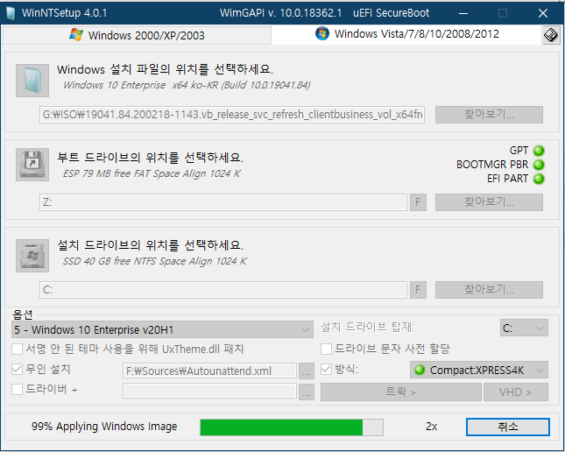Click the 'WimGAPI v. 10.0.18362.1' title text

coord(280,13)
